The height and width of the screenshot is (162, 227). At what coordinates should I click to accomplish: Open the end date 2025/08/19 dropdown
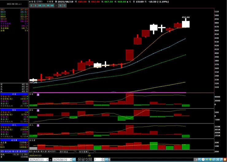coord(71,160)
